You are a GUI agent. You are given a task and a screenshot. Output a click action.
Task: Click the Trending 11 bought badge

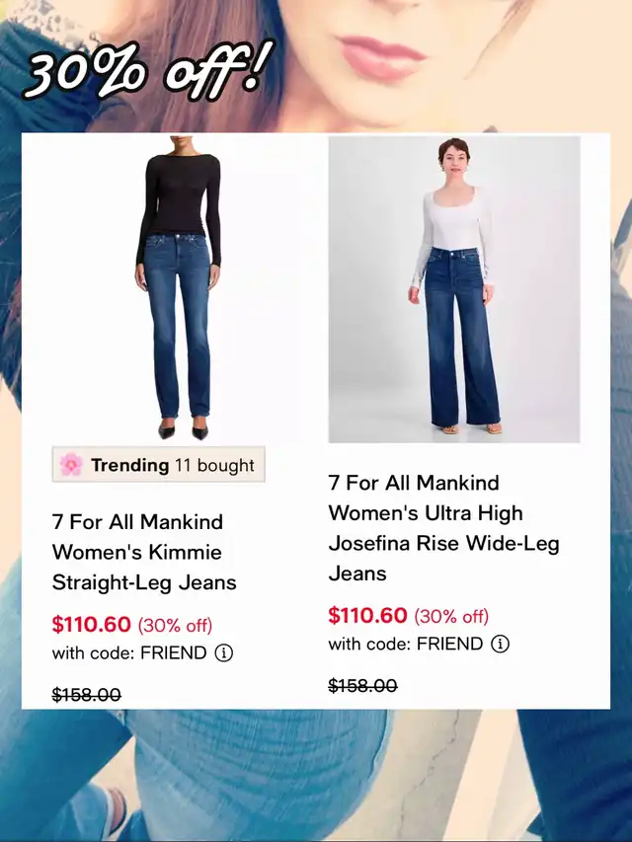(x=159, y=465)
